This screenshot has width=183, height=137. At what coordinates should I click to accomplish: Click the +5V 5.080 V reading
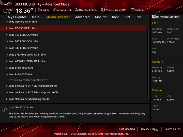click(x=171, y=100)
